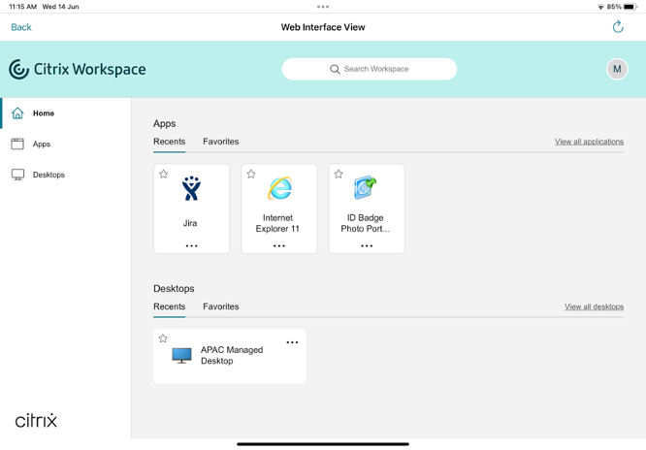Tap the Wi-Fi icon in the status bar
Viewport: 646px width, 450px height.
(x=600, y=7)
